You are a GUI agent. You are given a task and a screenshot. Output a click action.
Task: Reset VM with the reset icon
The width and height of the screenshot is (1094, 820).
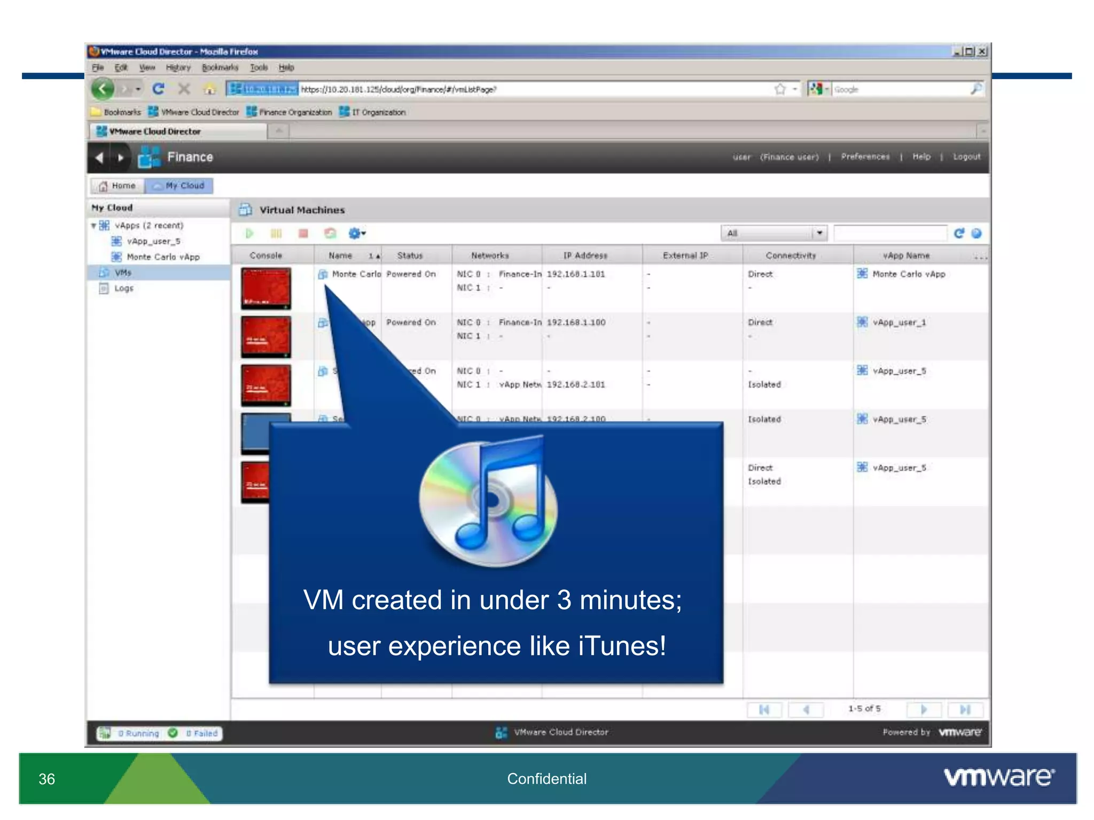point(330,233)
